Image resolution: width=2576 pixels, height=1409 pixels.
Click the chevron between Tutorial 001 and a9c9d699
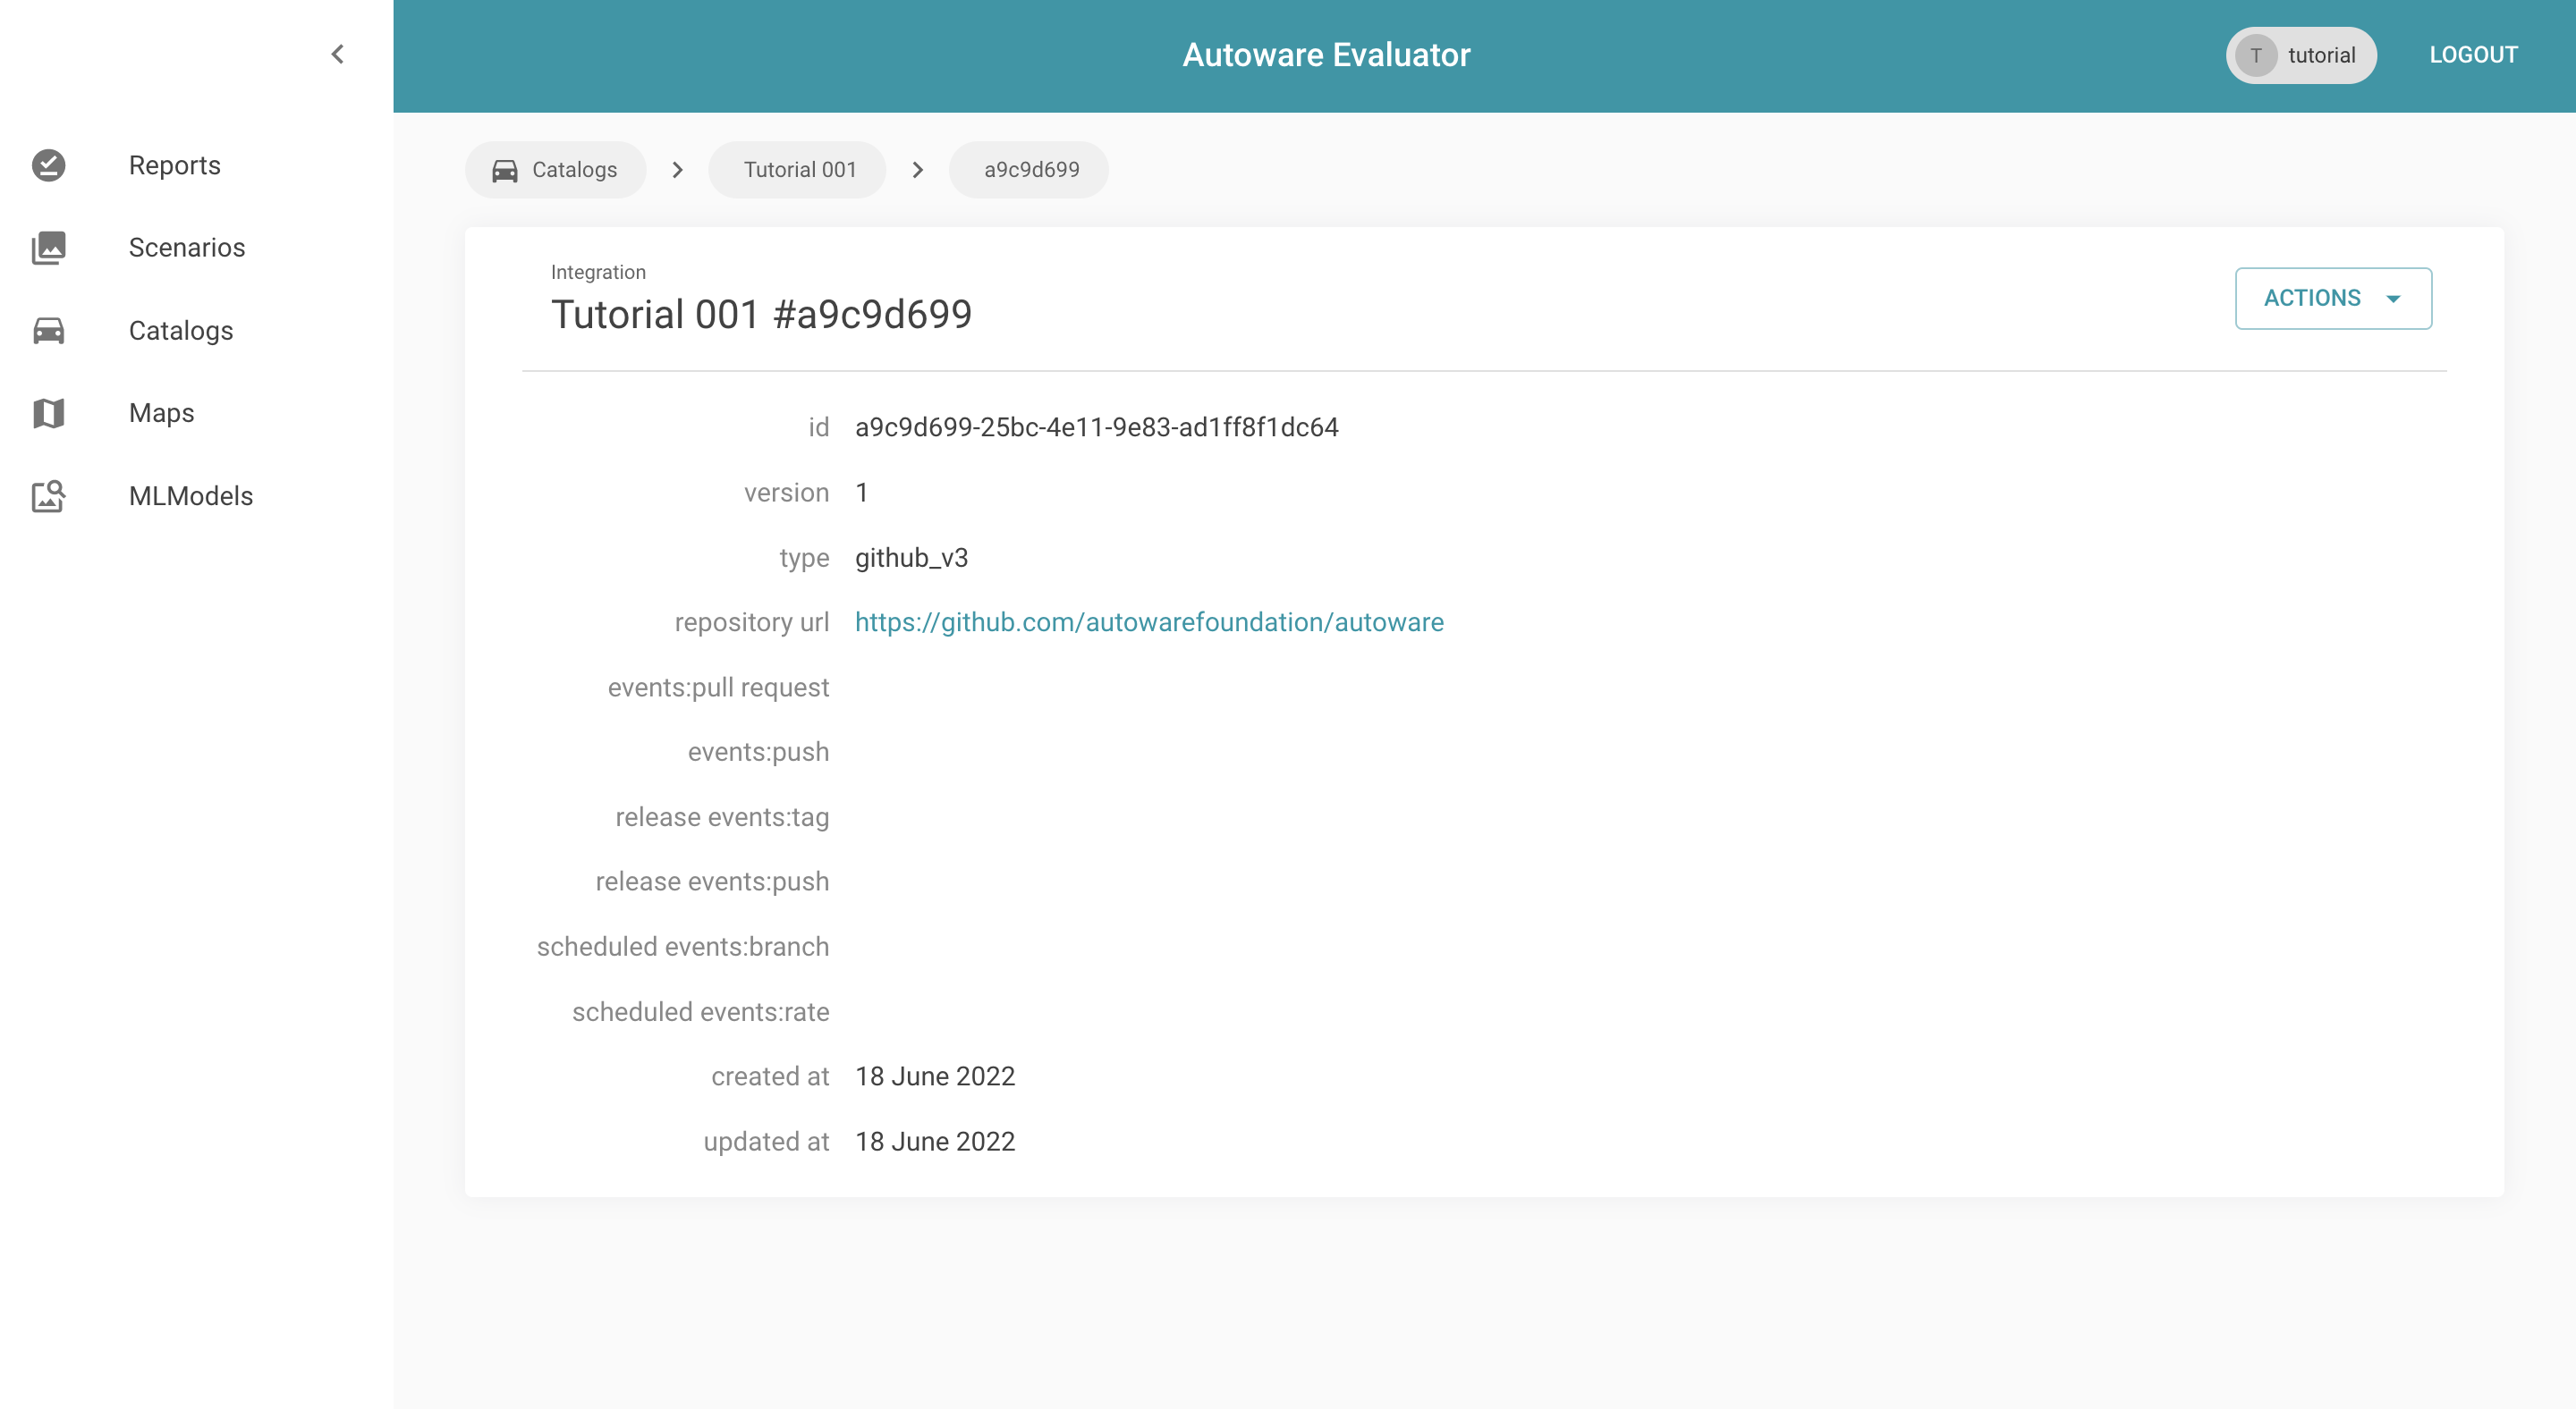click(x=917, y=170)
